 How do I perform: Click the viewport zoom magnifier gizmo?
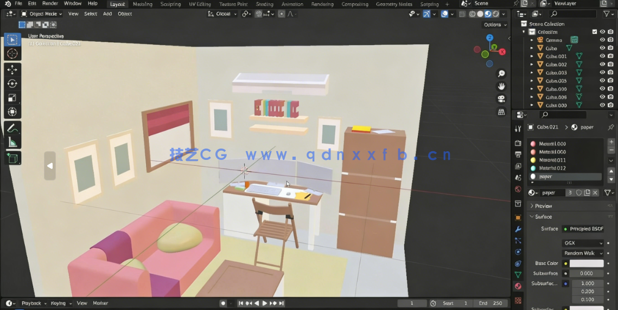501,74
